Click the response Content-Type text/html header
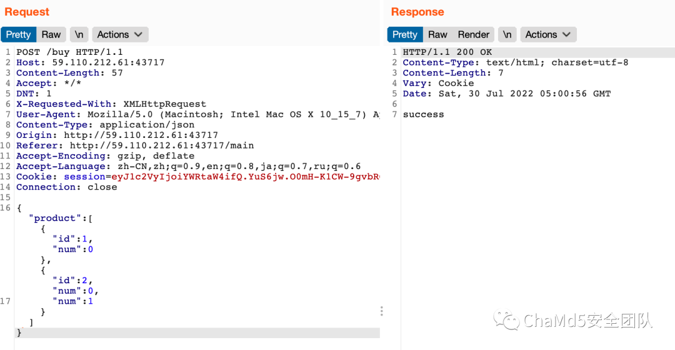The height and width of the screenshot is (350, 675). [515, 62]
